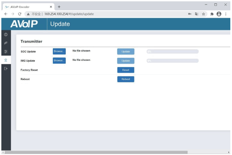The height and width of the screenshot is (155, 232).
Task: Select the update upload sidebar icon
Action: 6,60
